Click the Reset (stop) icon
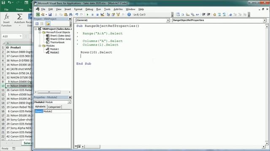 (x=97, y=15)
